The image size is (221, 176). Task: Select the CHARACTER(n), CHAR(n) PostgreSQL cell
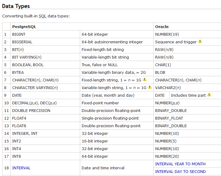click(x=45, y=80)
